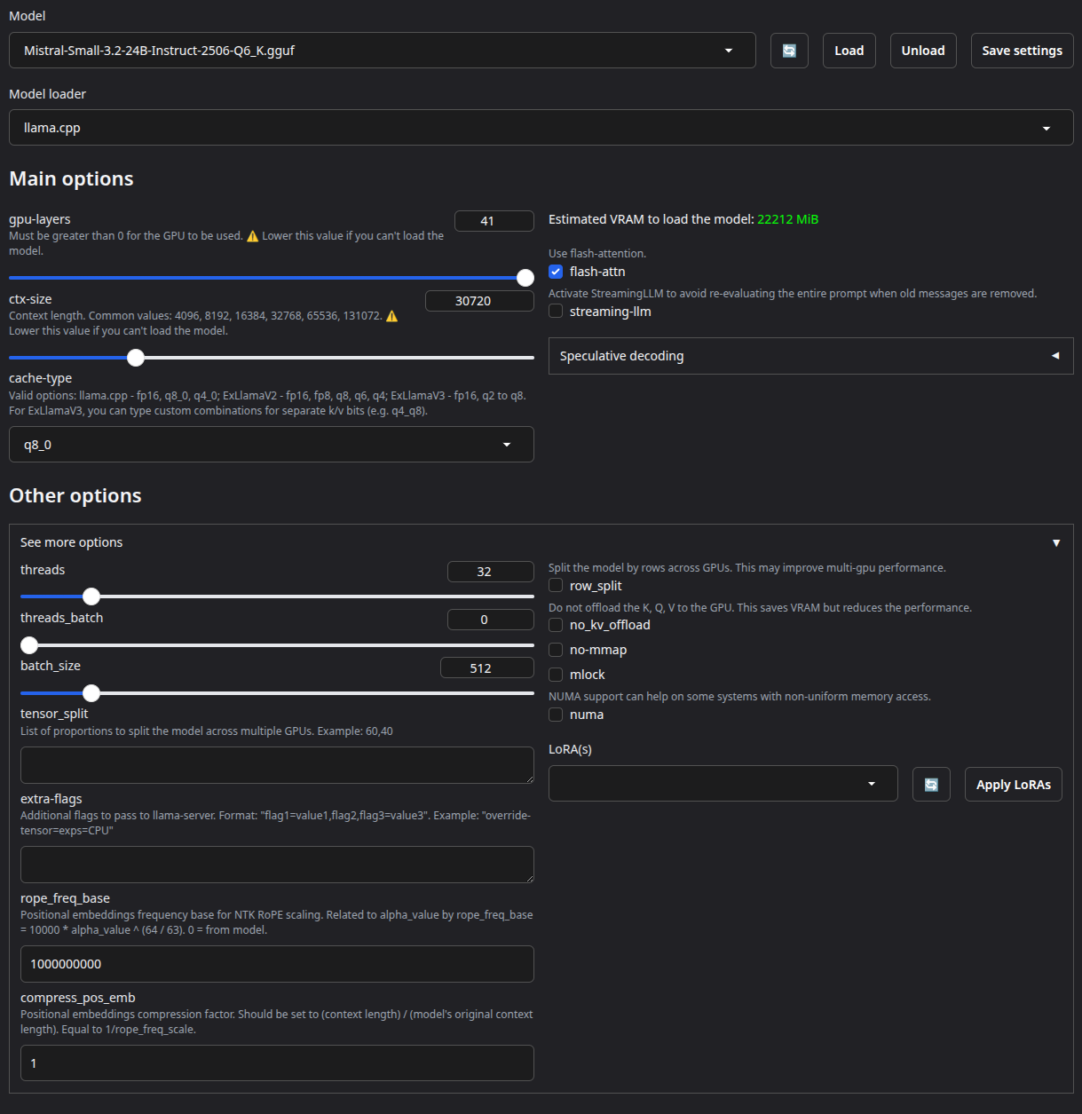Click the threads_batch value field showing 0

(x=491, y=620)
